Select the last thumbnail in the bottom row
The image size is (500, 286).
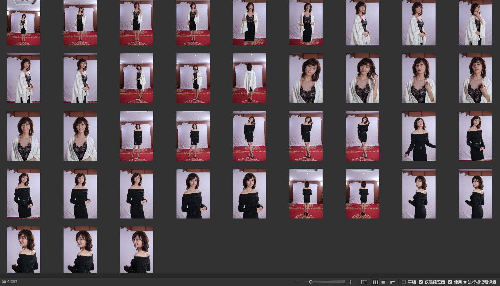click(x=137, y=250)
